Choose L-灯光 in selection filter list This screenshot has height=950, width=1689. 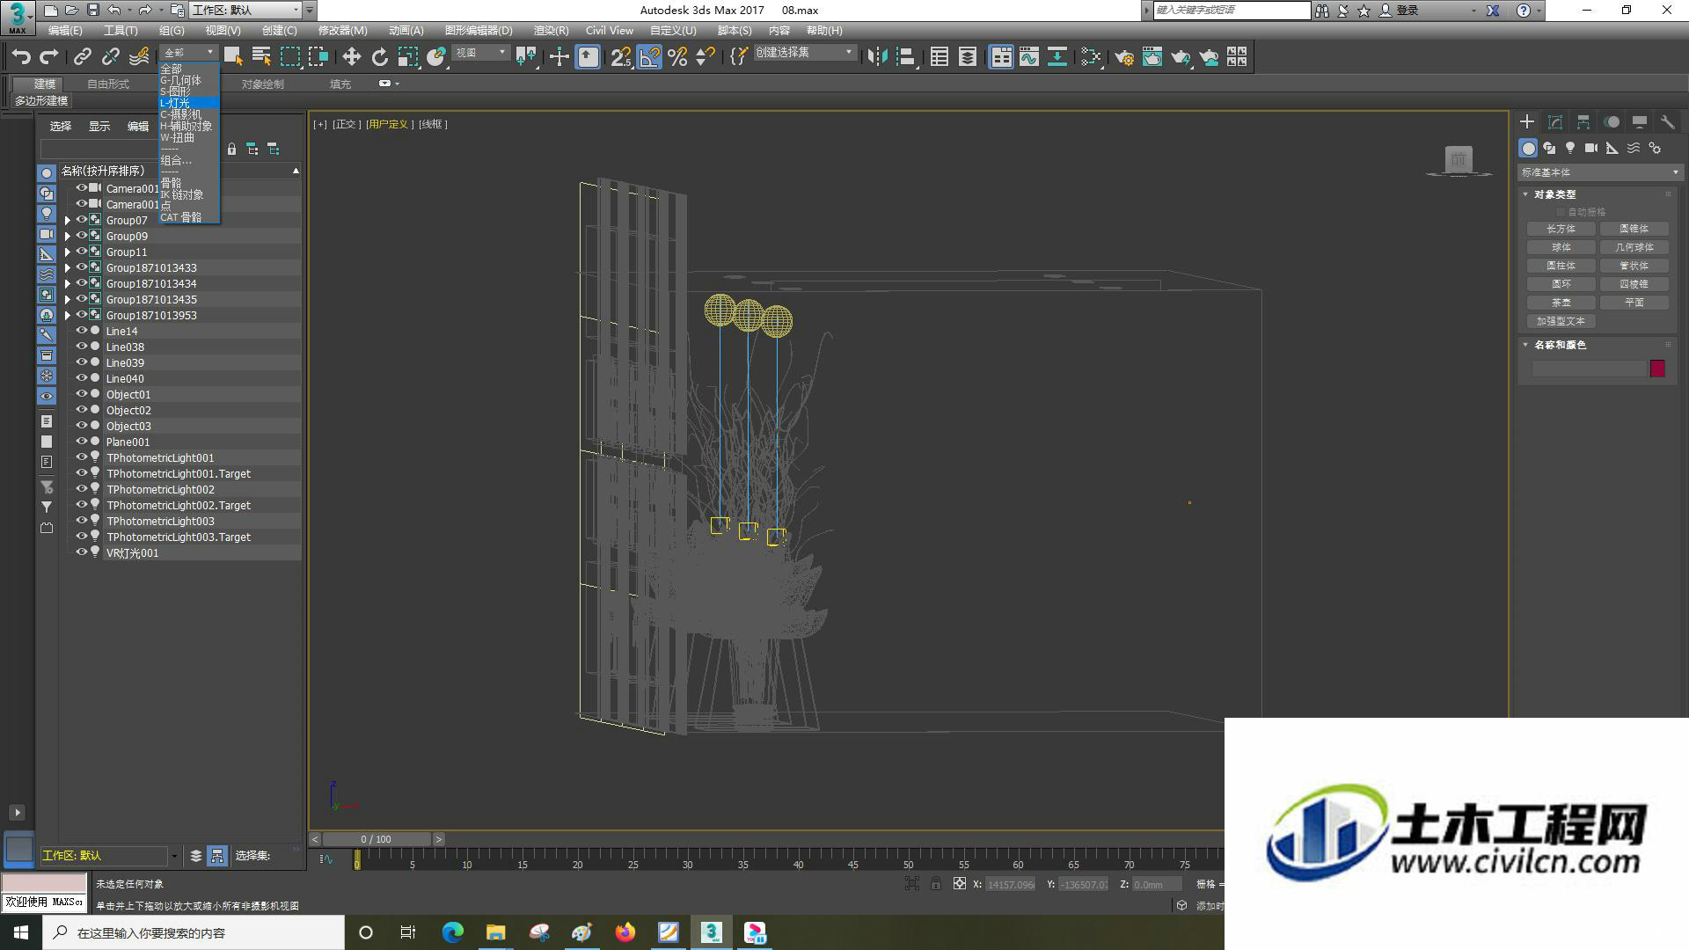[188, 103]
